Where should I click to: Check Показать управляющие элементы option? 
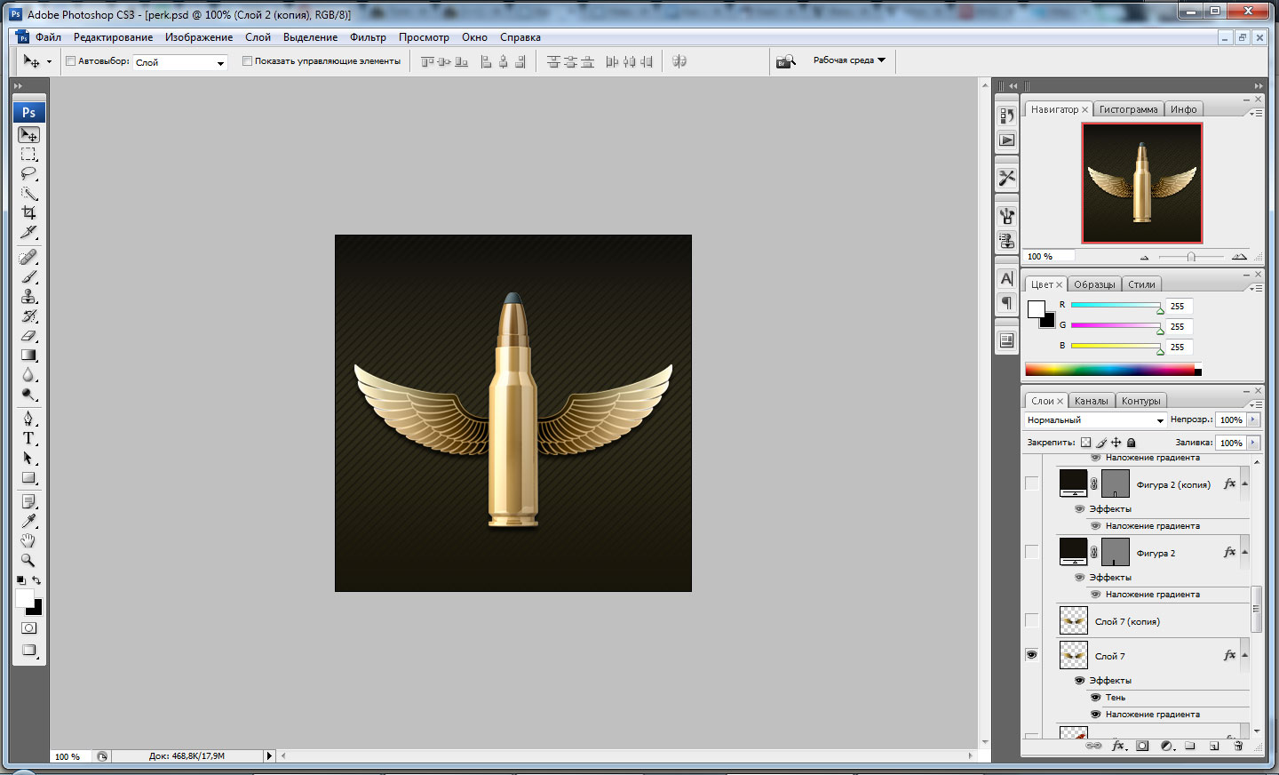click(248, 61)
